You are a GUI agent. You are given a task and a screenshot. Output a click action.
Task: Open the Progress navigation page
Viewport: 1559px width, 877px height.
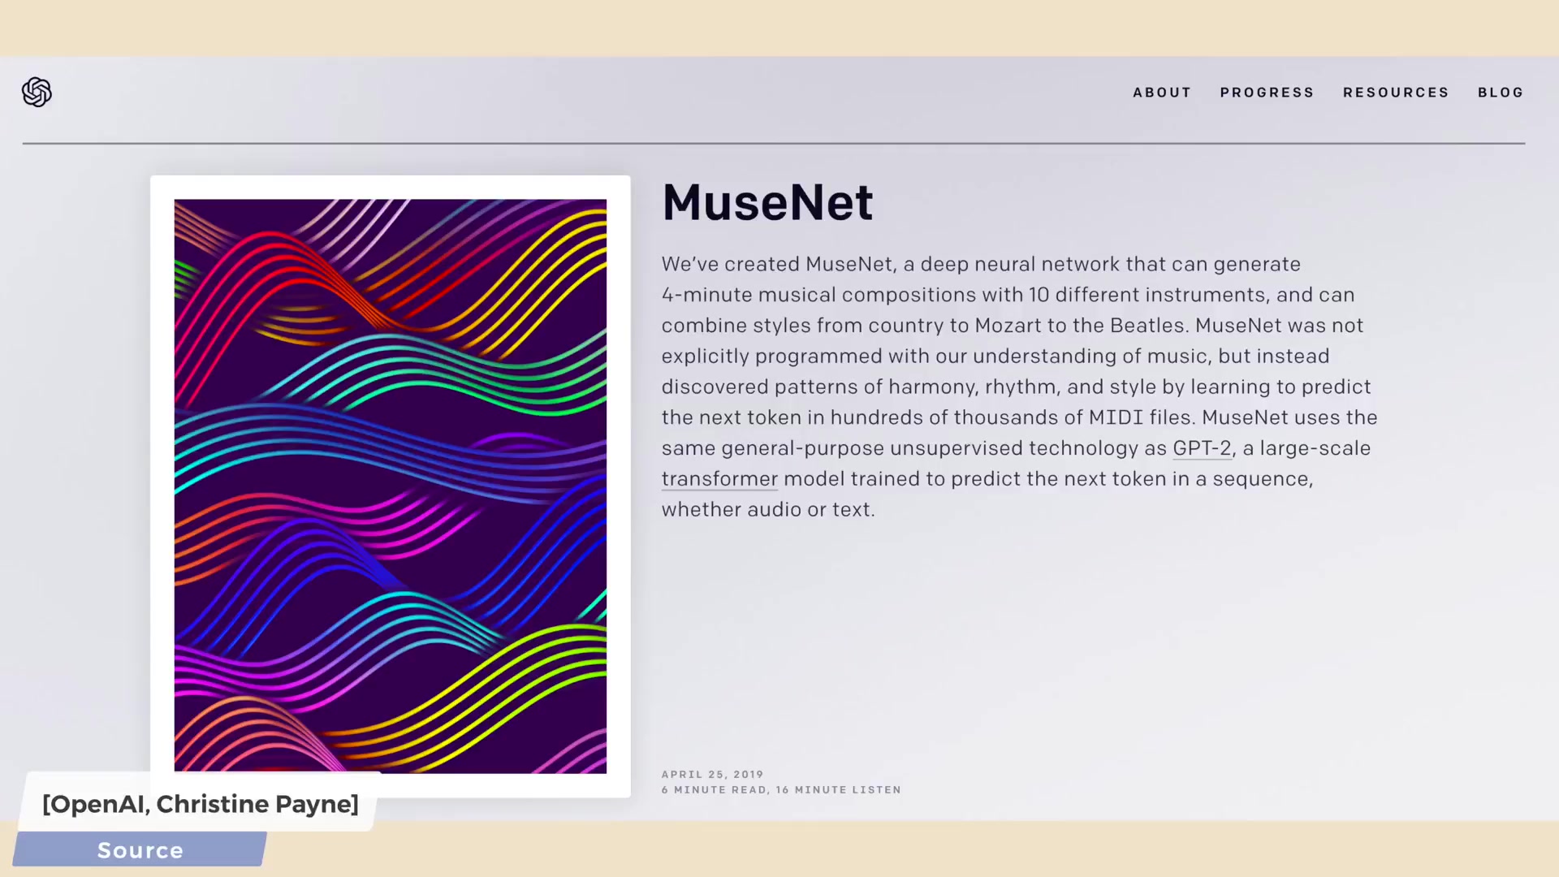click(x=1267, y=92)
